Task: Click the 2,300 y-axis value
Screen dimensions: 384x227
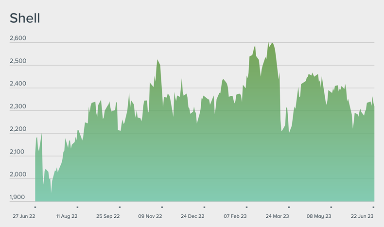Action: click(x=18, y=106)
